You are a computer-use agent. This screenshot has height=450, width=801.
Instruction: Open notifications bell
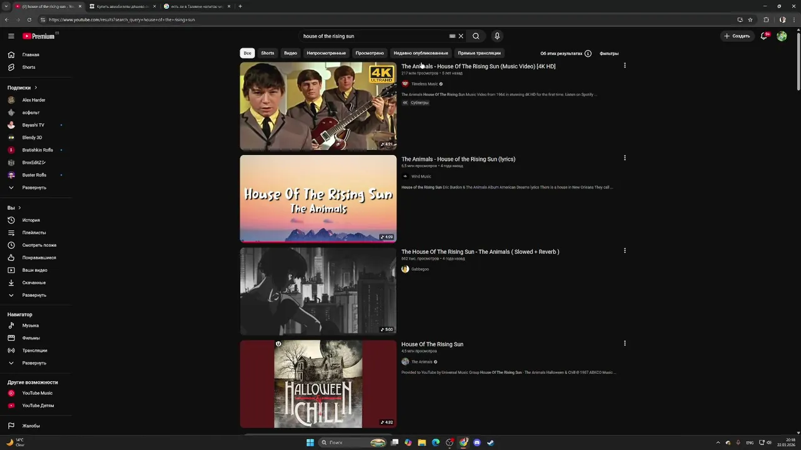click(764, 36)
